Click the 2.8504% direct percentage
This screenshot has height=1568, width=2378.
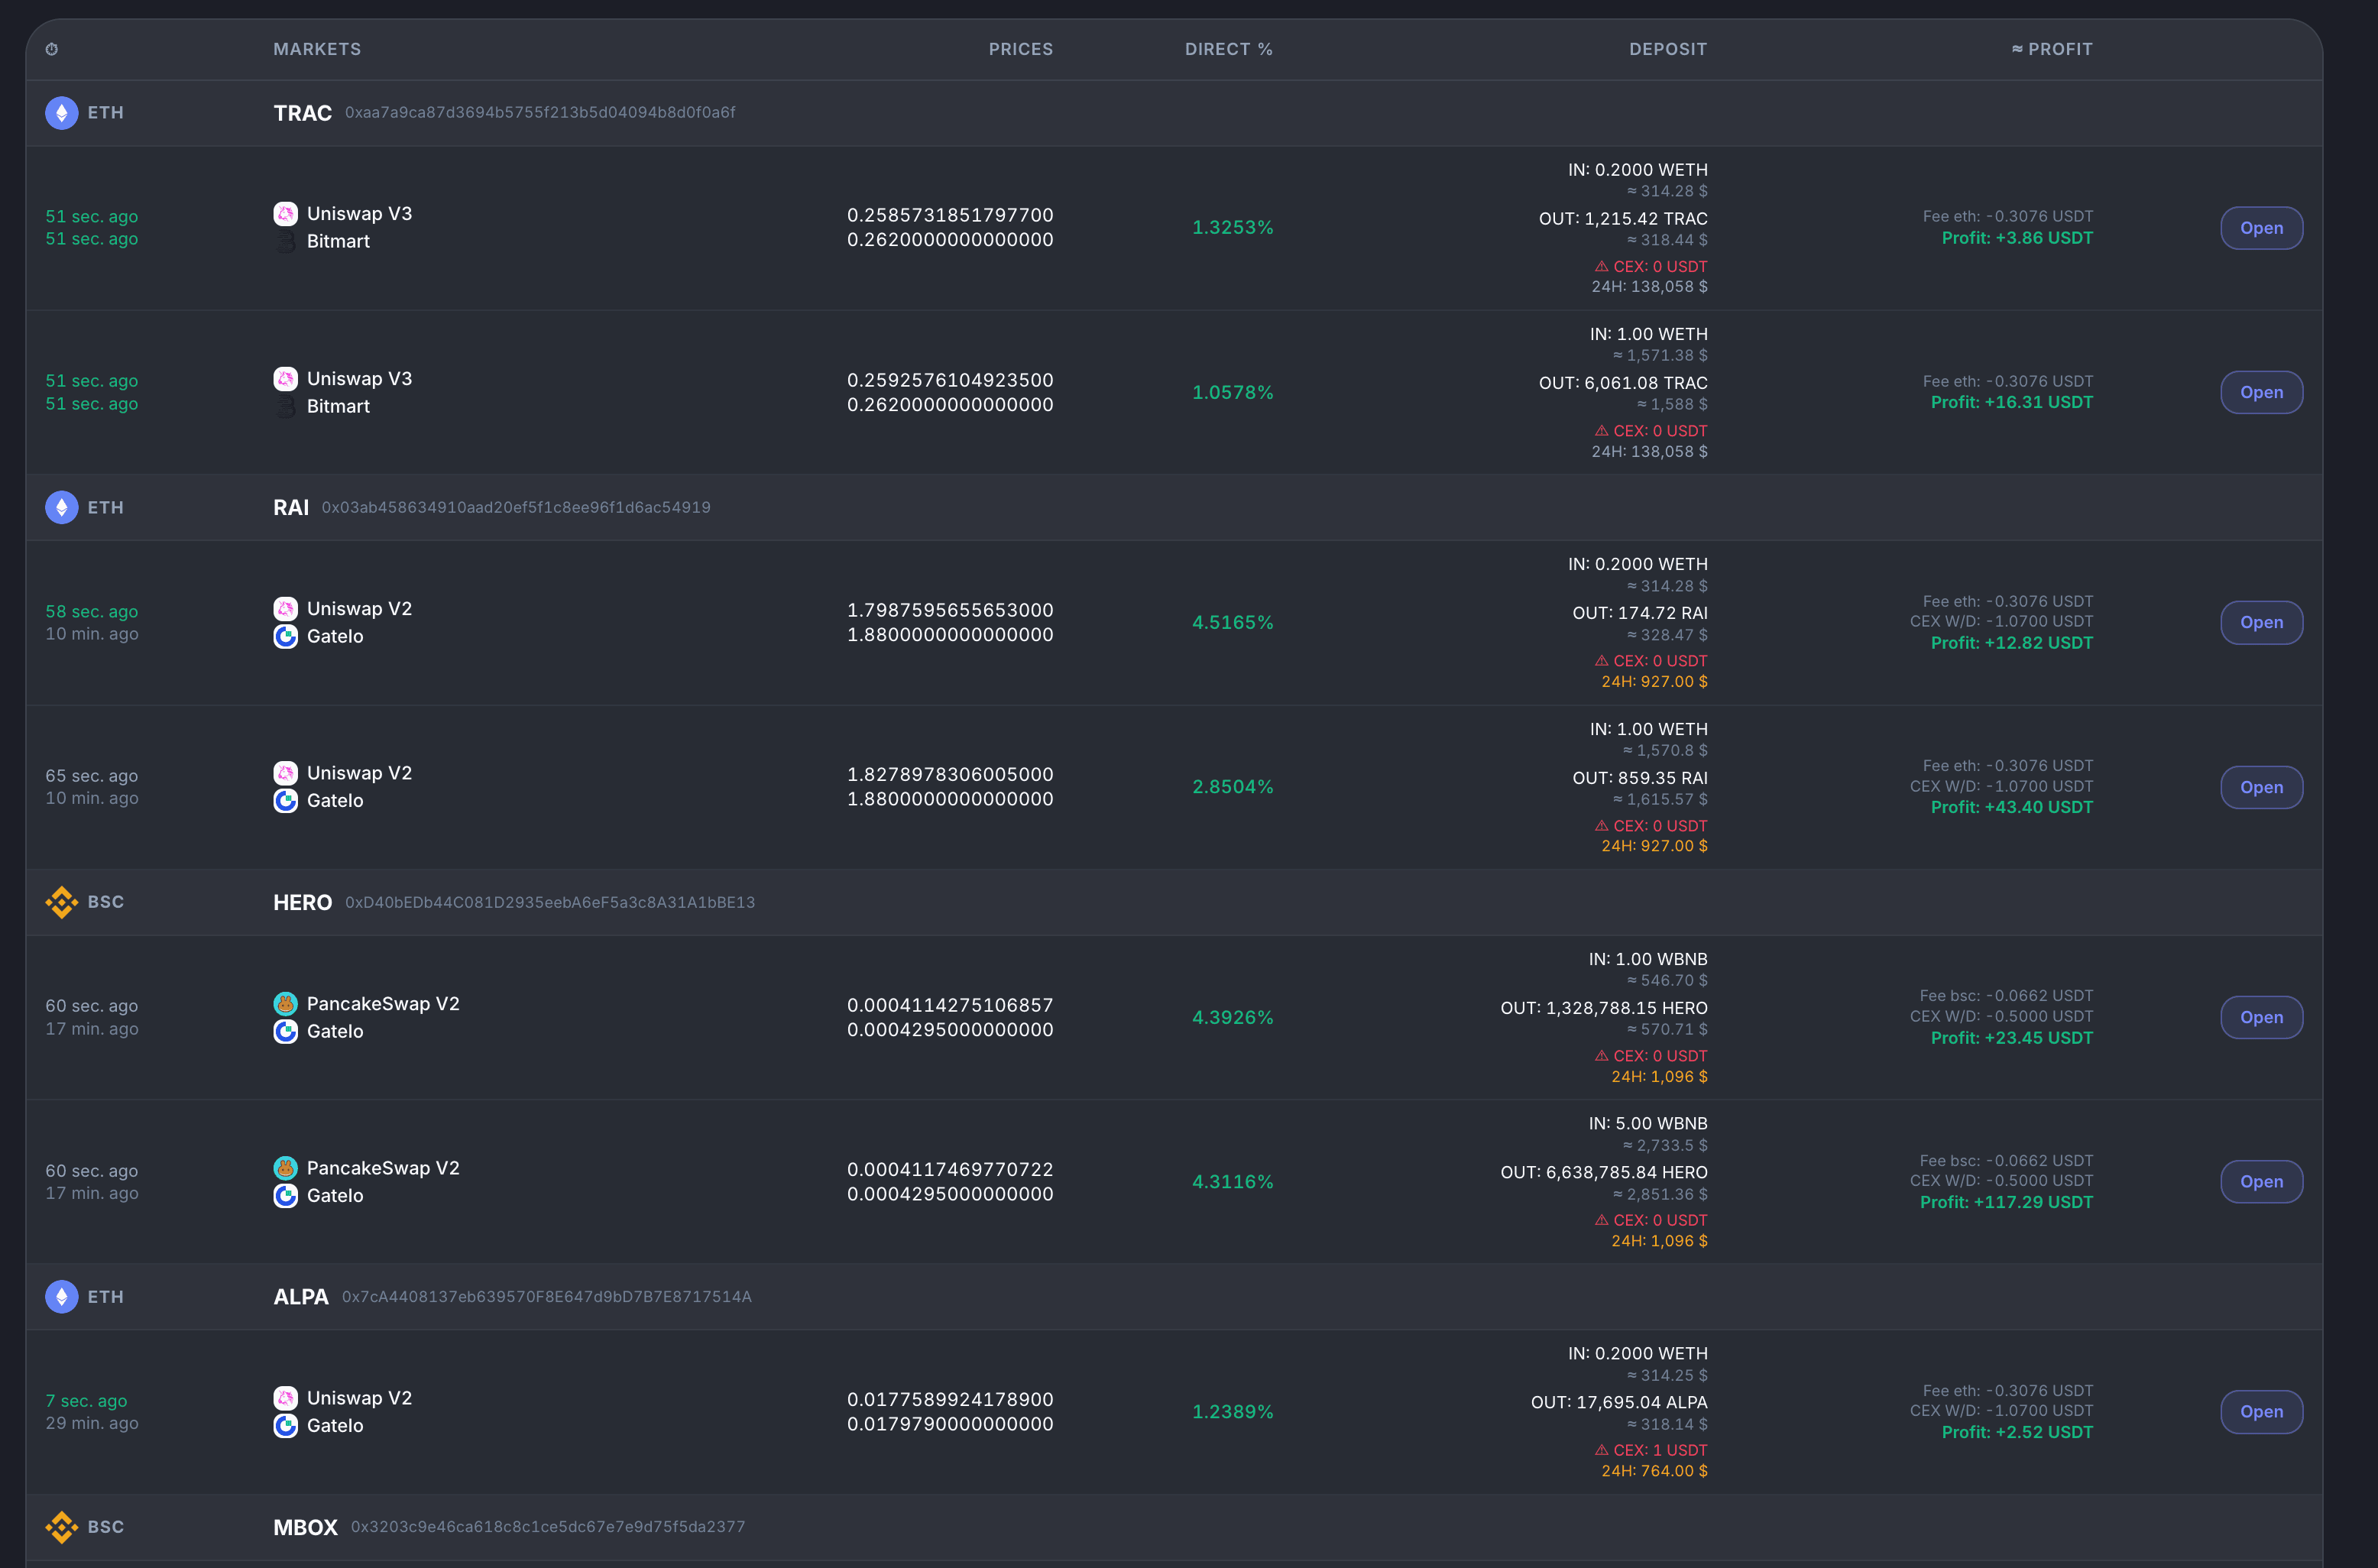click(1233, 787)
